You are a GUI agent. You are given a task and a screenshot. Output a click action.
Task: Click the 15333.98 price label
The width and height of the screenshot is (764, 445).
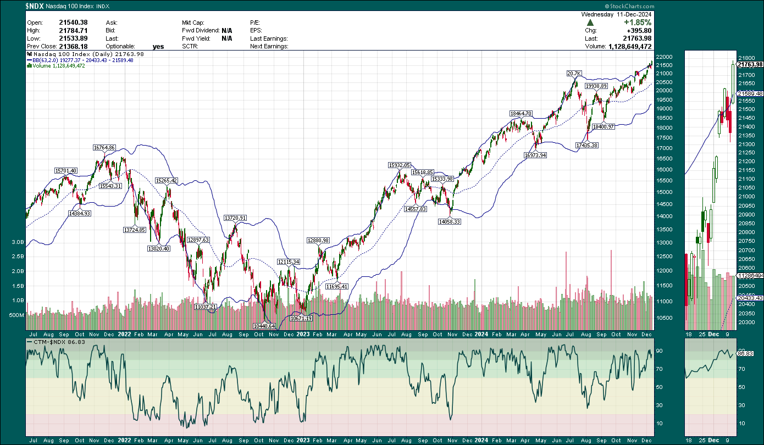pyautogui.click(x=442, y=179)
